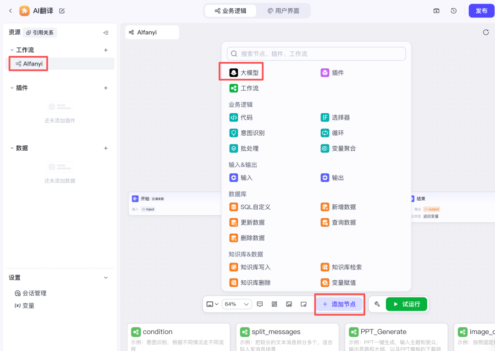The image size is (495, 351).
Task: Select the SQL自定义 database node
Action: [x=250, y=207]
